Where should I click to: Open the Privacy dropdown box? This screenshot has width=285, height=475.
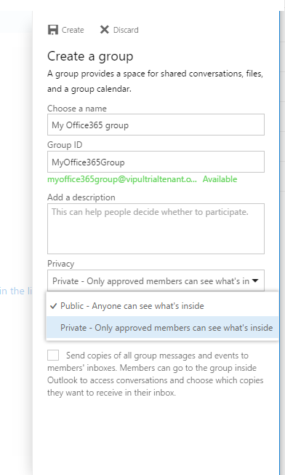pos(156,280)
